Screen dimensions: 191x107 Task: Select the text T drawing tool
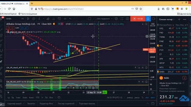click(x=1, y=46)
